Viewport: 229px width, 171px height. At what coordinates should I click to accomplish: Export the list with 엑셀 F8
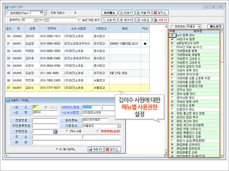pyautogui.click(x=144, y=12)
